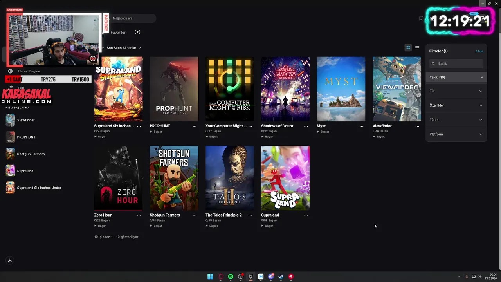Reset filters with Sıfırla link

pos(479,51)
